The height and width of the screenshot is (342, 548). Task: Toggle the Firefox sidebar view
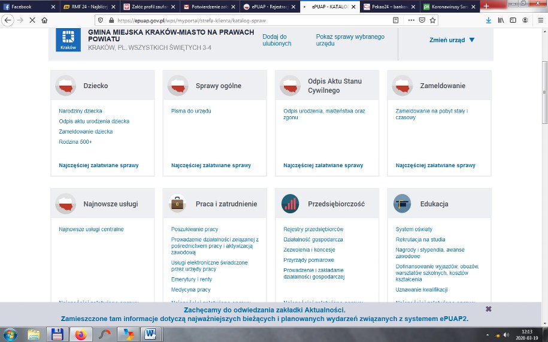[513, 20]
